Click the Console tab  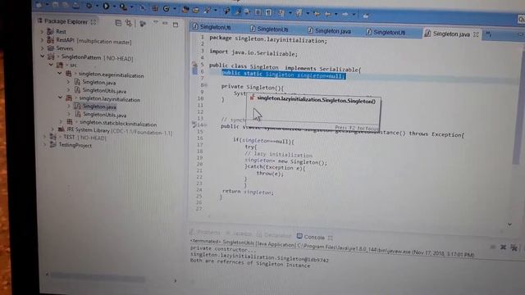pyautogui.click(x=314, y=237)
